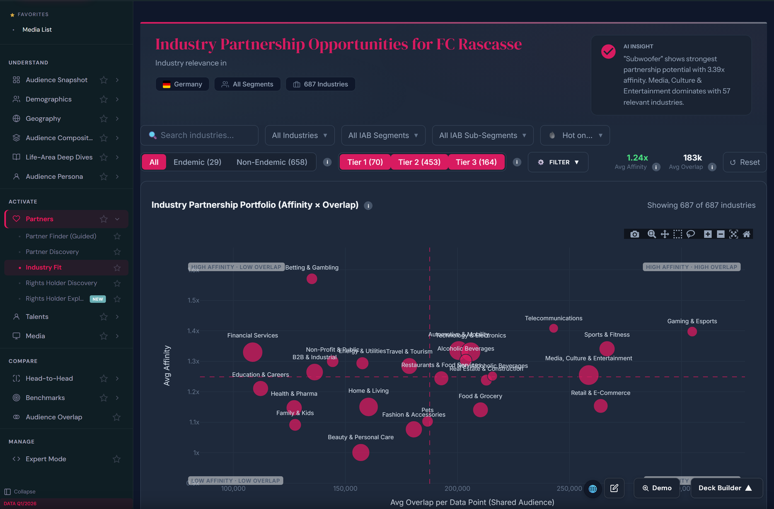This screenshot has width=774, height=509.
Task: Show info next to Tier filter group
Action: tap(517, 162)
